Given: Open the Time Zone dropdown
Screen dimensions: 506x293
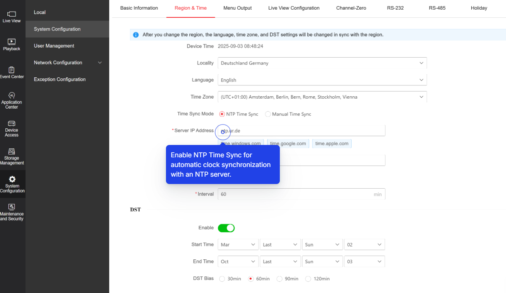Looking at the screenshot, I should [322, 97].
